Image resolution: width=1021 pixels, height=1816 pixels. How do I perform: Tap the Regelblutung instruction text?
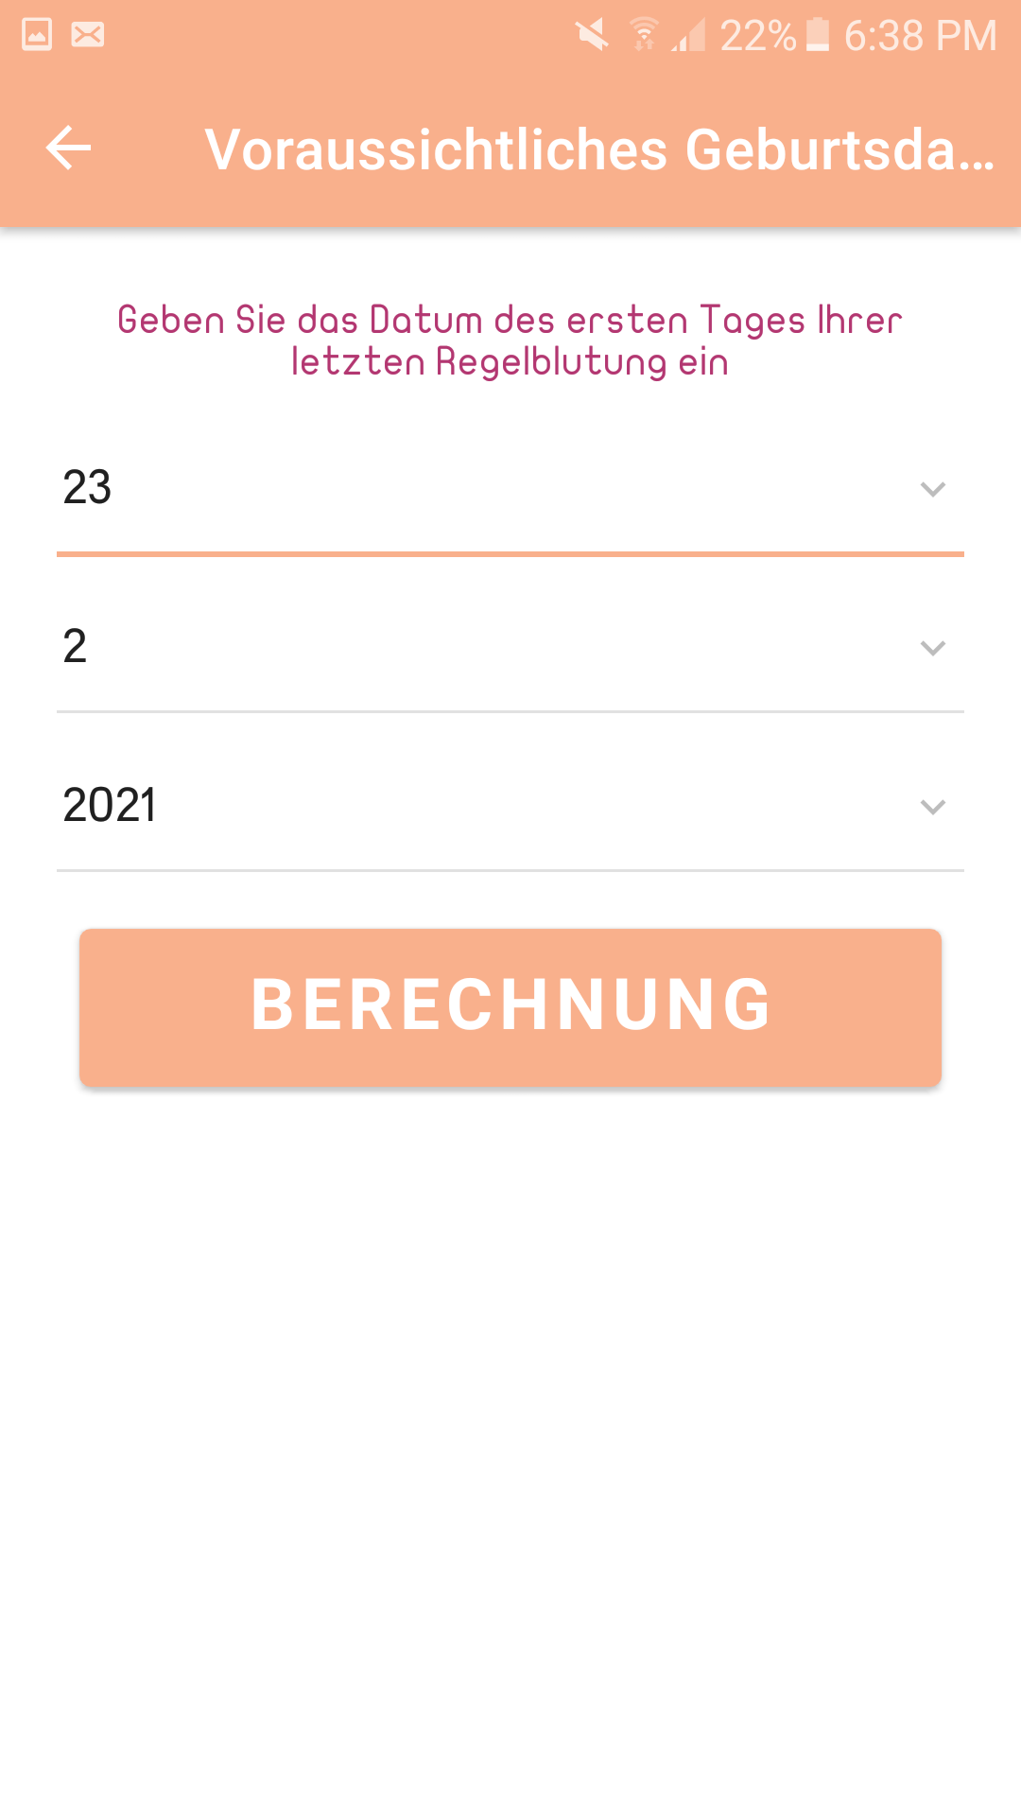(510, 340)
